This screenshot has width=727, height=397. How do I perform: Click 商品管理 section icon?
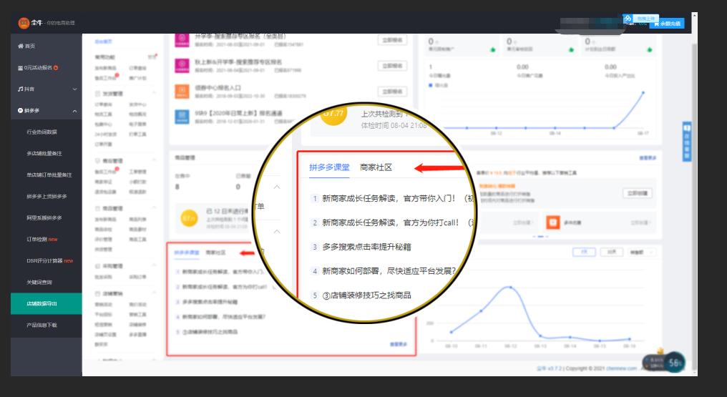[x=98, y=208]
